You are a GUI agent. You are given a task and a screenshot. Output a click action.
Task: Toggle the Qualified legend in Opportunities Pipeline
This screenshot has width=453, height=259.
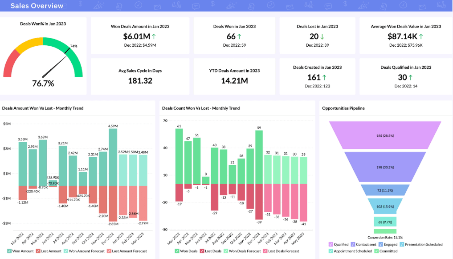(331, 245)
